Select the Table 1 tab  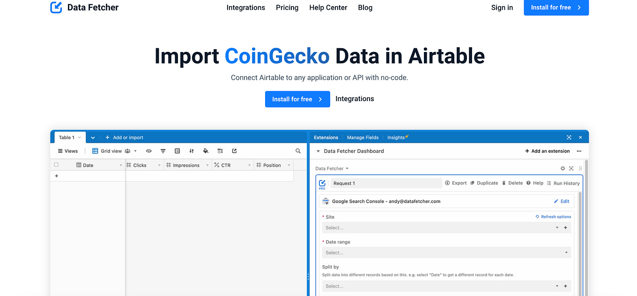(x=69, y=137)
